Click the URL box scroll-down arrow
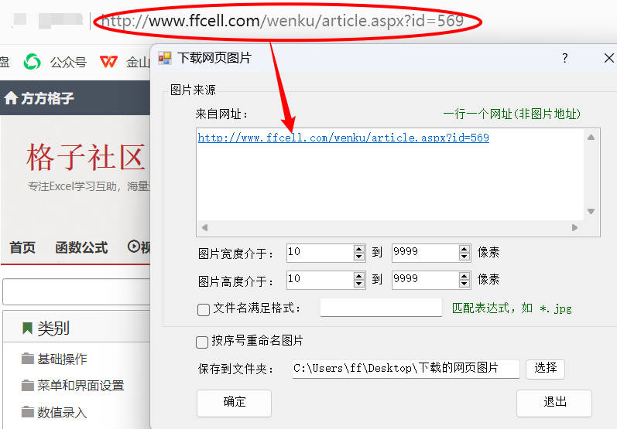 point(591,211)
